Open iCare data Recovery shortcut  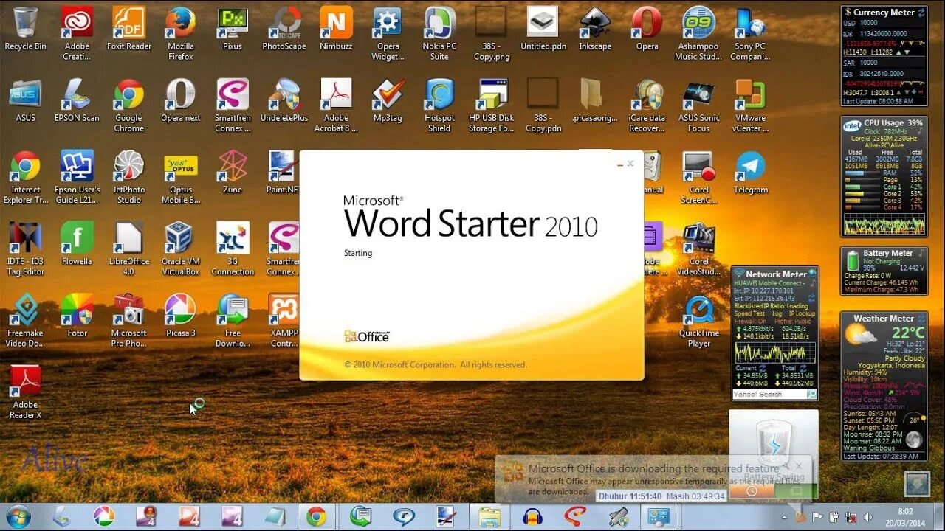point(647,105)
